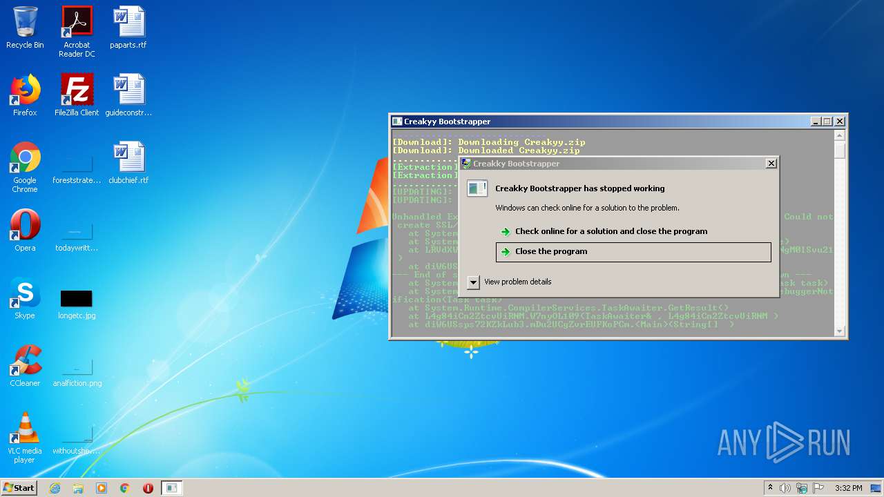This screenshot has height=497, width=884.
Task: Open the Recycle Bin desktop icon
Action: (x=25, y=28)
